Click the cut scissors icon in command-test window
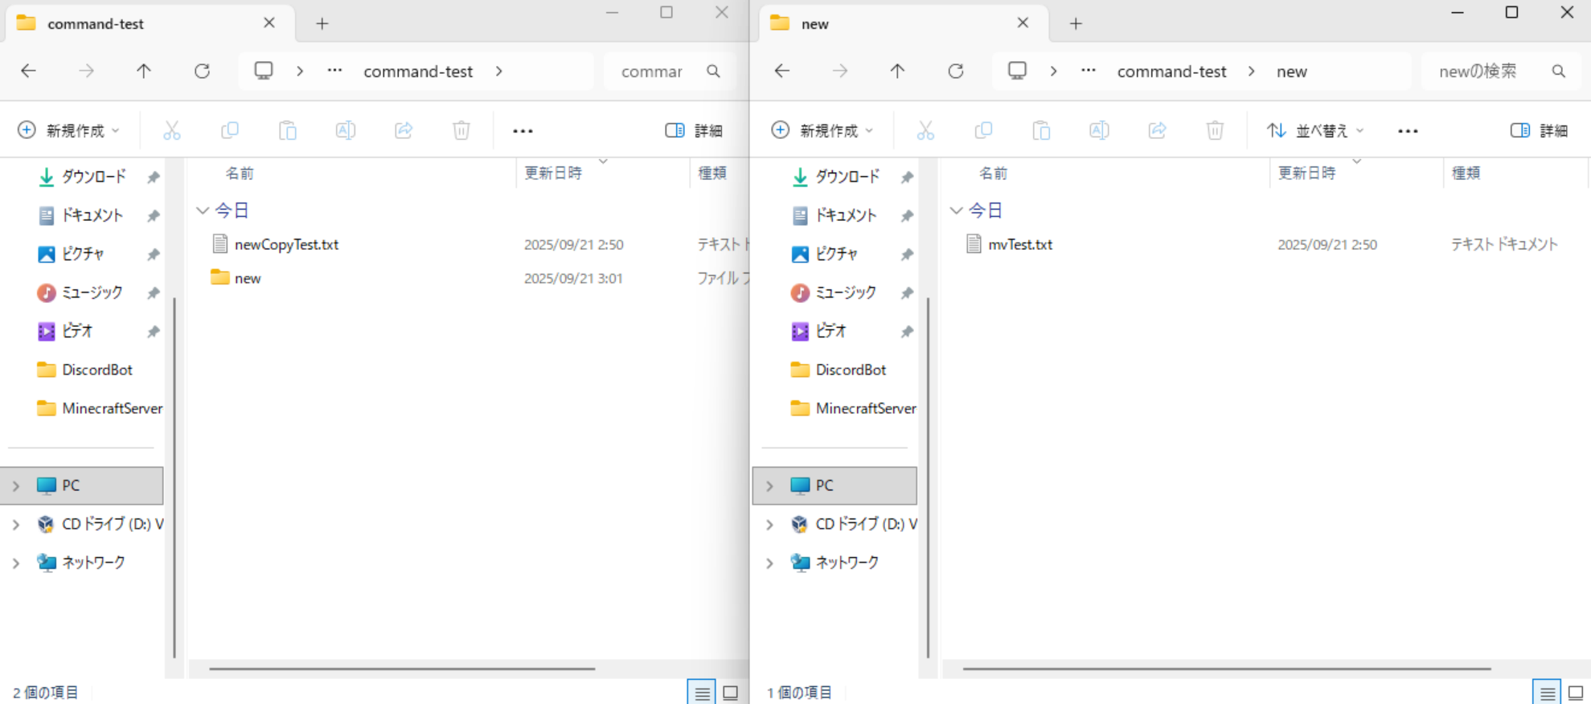Screen dimensions: 1591x704 point(172,130)
